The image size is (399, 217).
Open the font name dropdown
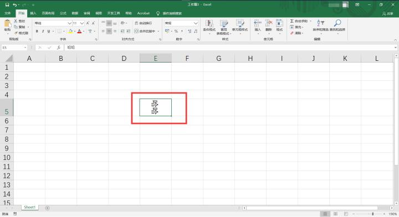[69, 23]
